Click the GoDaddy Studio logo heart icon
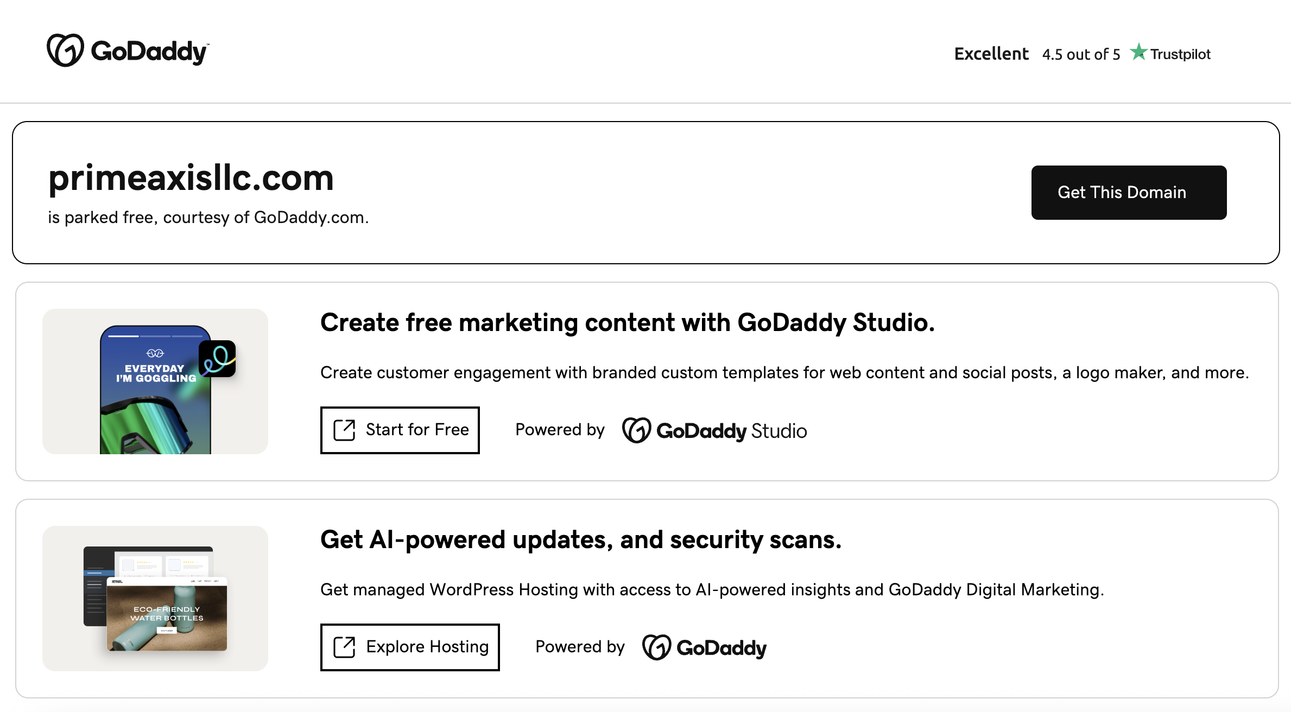The height and width of the screenshot is (712, 1291). click(636, 430)
